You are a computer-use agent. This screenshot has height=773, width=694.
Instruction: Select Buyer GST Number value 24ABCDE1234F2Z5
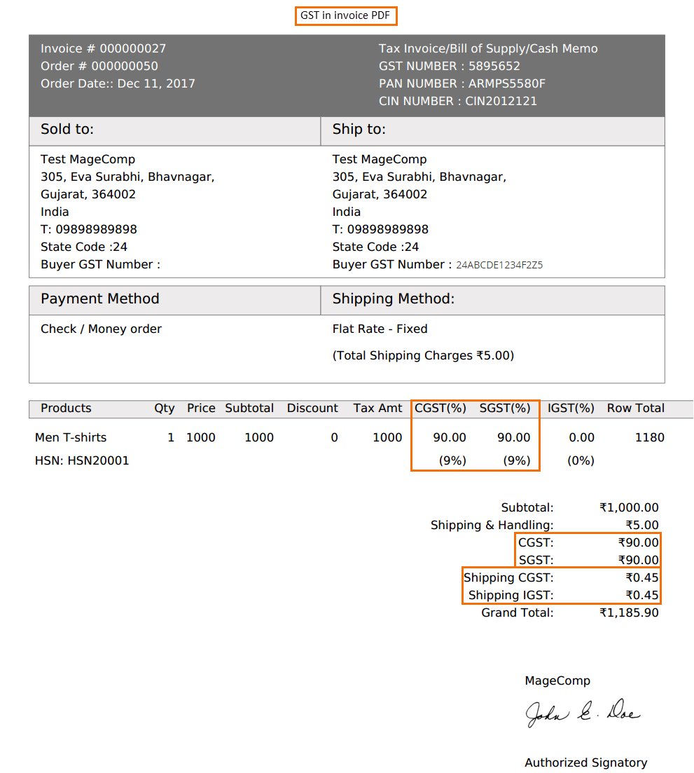pos(499,266)
